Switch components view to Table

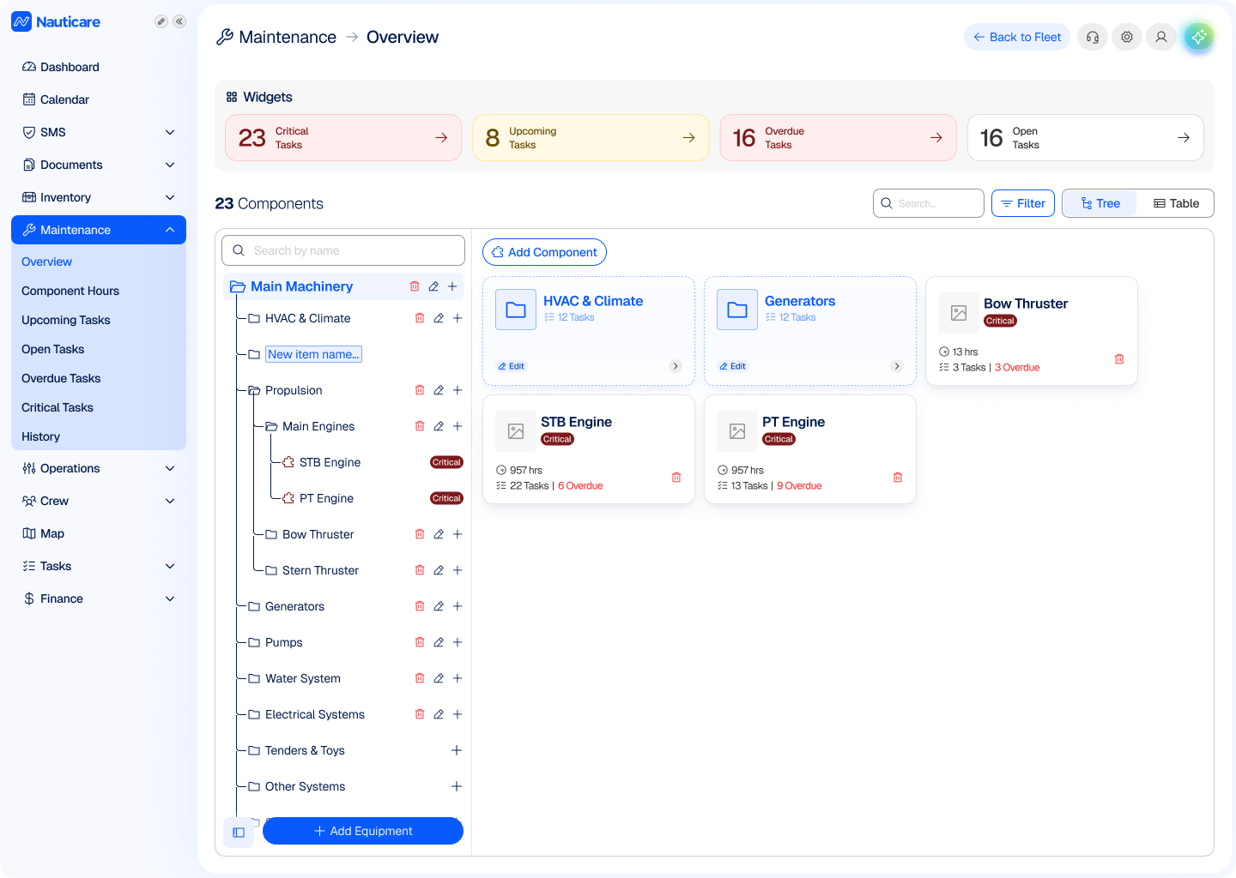(x=1176, y=203)
